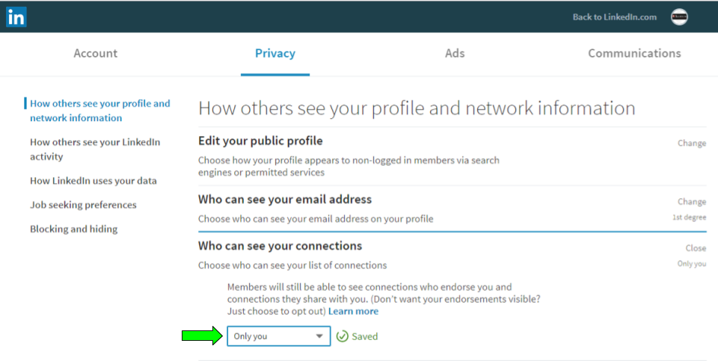Switch to the Account tab
Viewport: 718px width, 361px height.
point(95,53)
